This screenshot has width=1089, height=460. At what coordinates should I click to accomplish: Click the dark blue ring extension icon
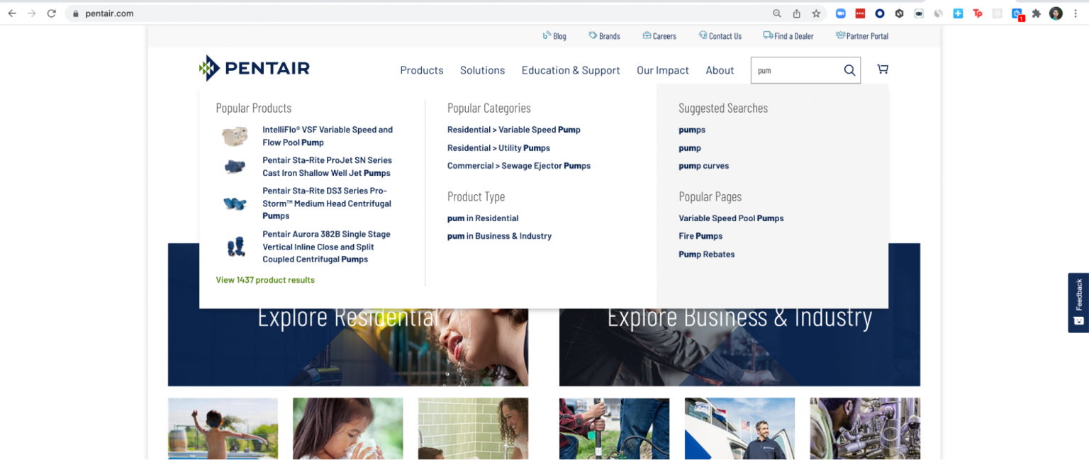point(880,13)
